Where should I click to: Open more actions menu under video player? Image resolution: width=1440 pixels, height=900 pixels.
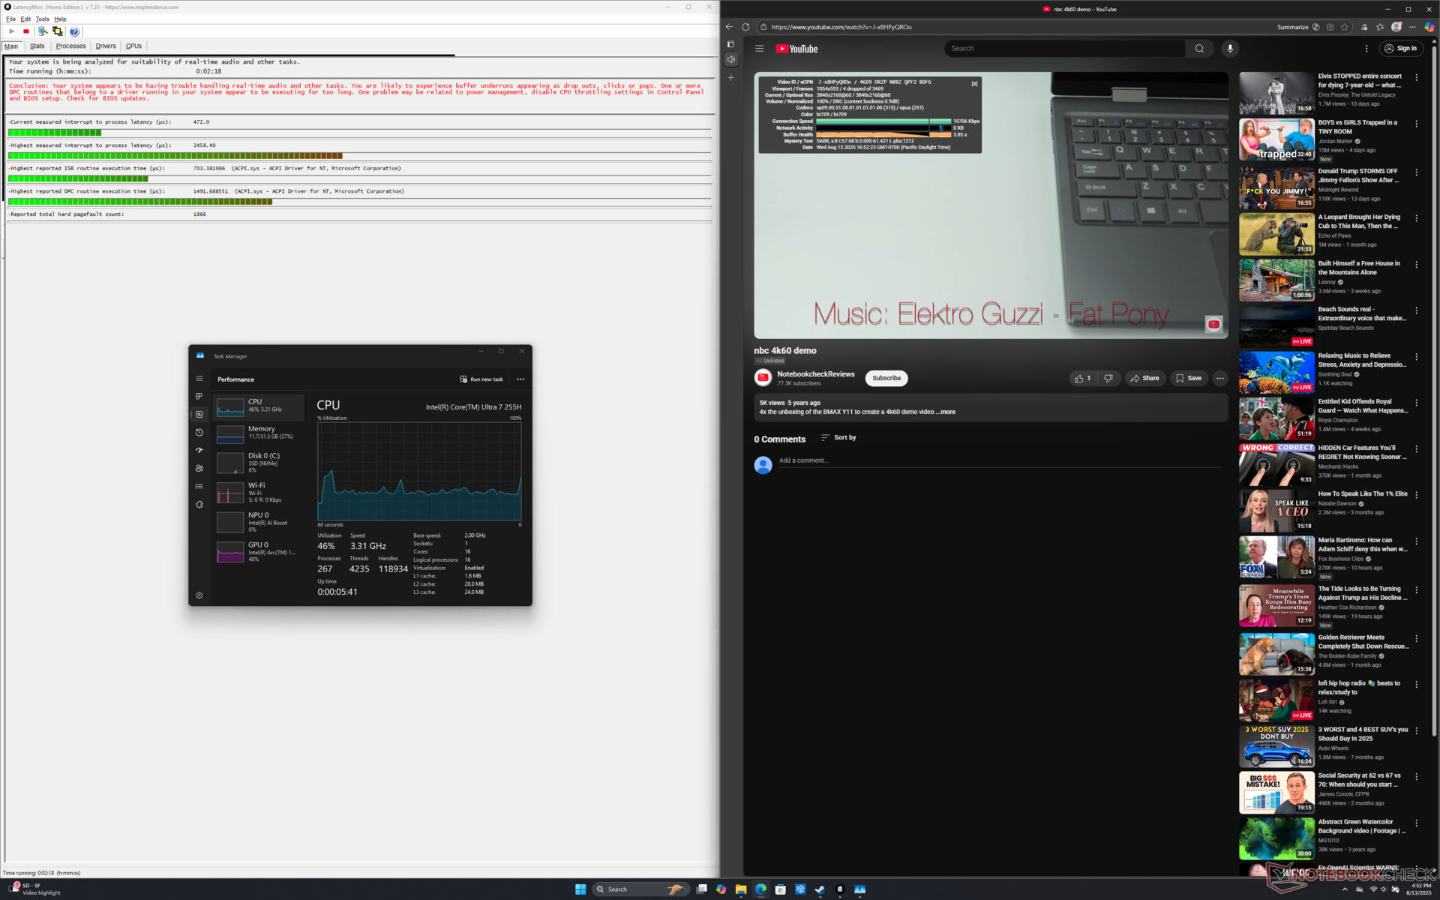[1220, 378]
